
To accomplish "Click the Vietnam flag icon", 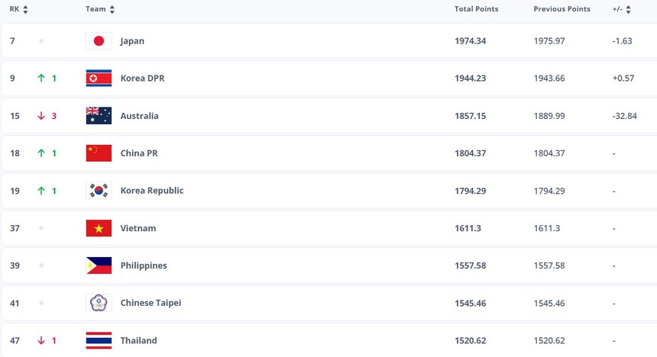I will click(x=99, y=228).
